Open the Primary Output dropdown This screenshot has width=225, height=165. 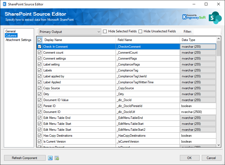[70, 32]
